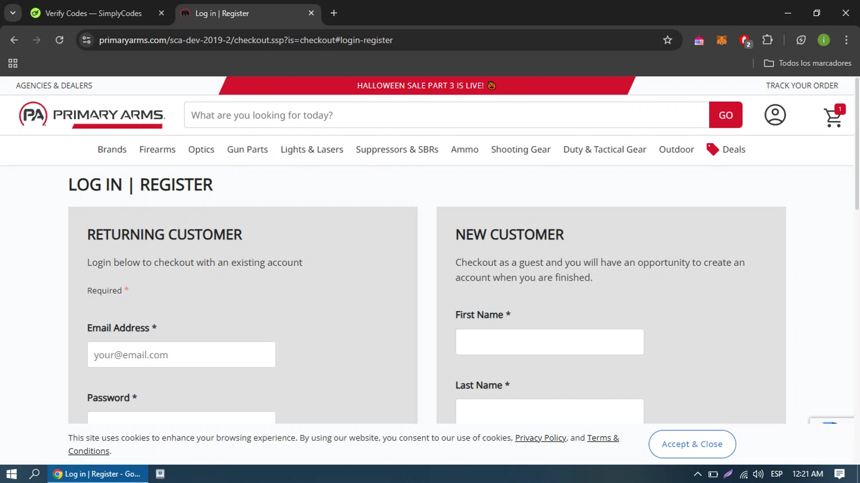Go forward to the next page
This screenshot has width=860, height=483.
tap(37, 40)
